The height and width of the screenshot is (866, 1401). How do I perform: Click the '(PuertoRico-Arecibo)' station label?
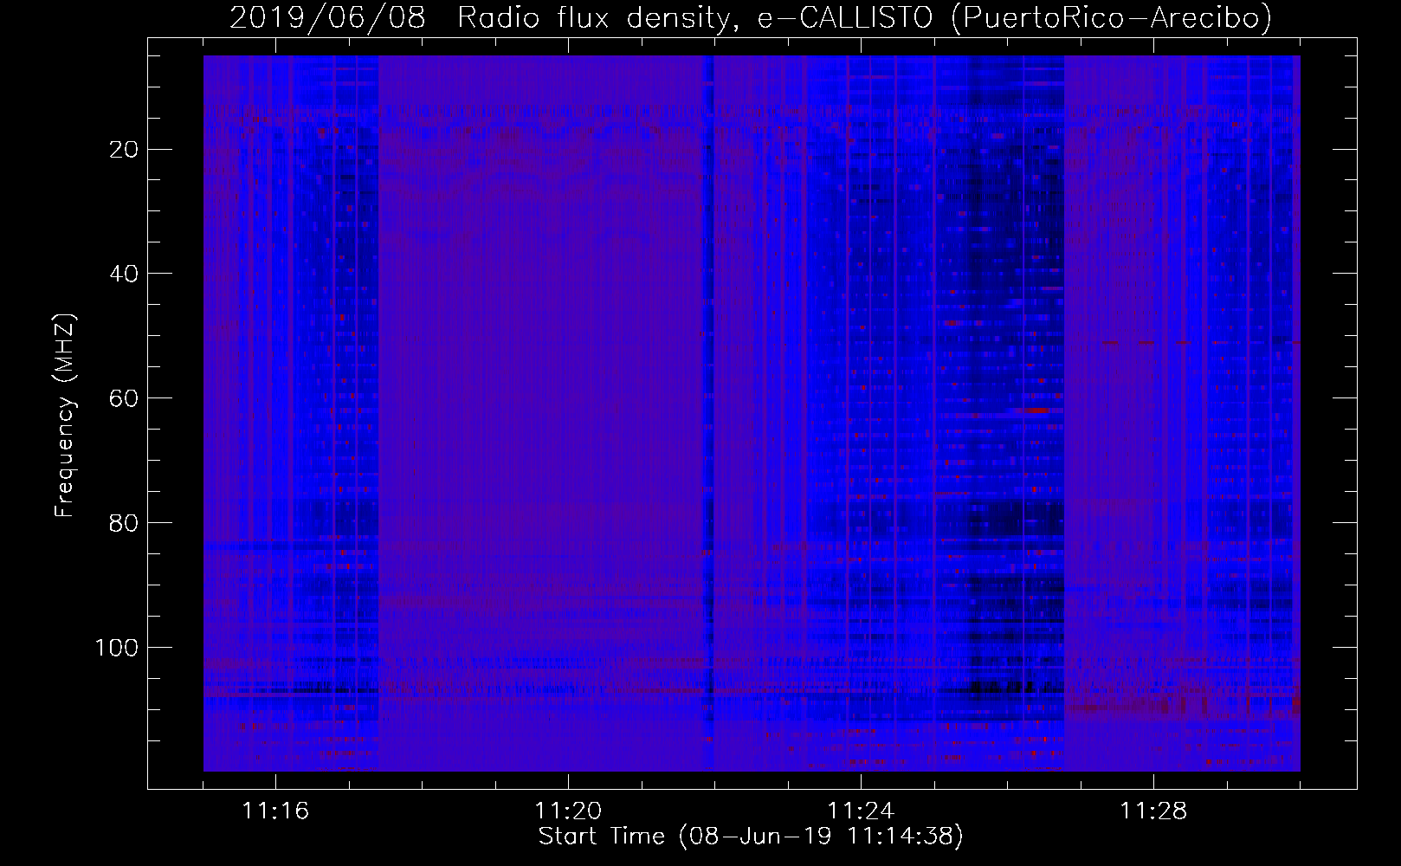tap(1111, 17)
